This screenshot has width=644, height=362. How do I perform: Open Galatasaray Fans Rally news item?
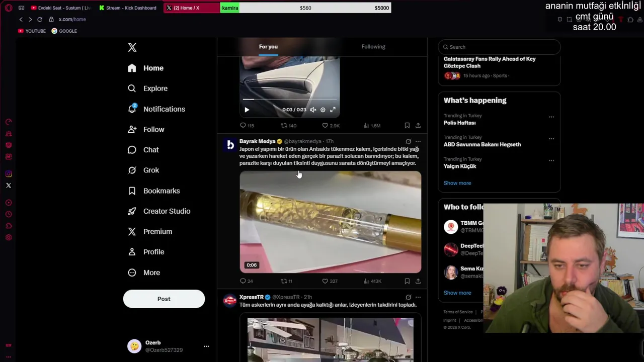coord(490,62)
